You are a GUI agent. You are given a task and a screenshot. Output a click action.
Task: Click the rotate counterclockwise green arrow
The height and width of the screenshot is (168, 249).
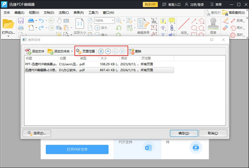point(118,28)
